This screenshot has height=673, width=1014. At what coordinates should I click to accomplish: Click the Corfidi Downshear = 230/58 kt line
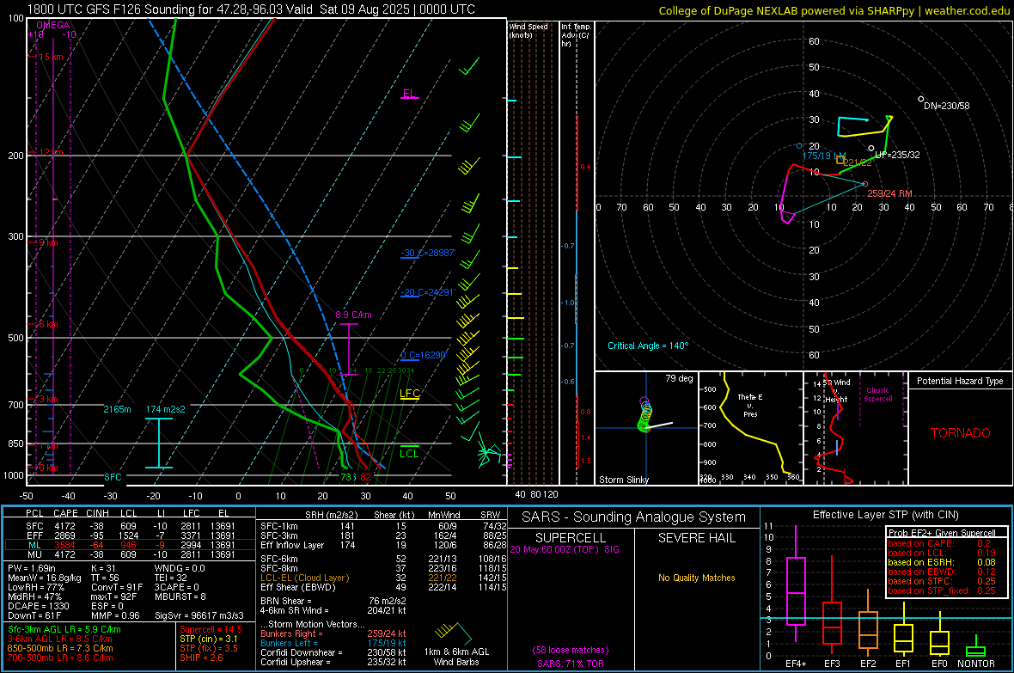coord(333,653)
